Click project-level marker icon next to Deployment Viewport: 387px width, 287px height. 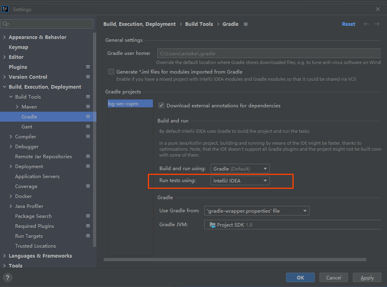[x=88, y=166]
